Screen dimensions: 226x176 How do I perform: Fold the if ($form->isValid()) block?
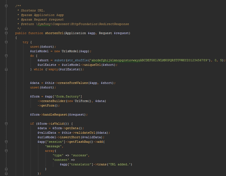coord(6,124)
